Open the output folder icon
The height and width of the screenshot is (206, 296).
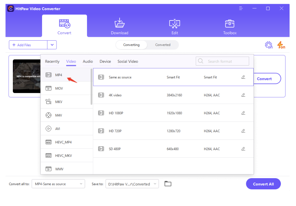(x=168, y=184)
